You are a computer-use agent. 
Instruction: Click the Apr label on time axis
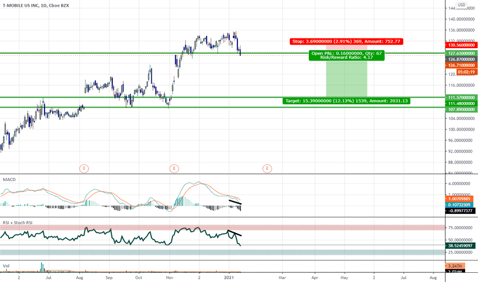tap(314, 278)
